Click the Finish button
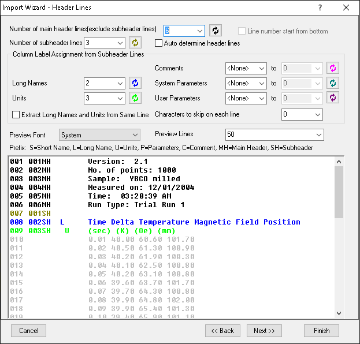This screenshot has width=360, height=344. [321, 331]
